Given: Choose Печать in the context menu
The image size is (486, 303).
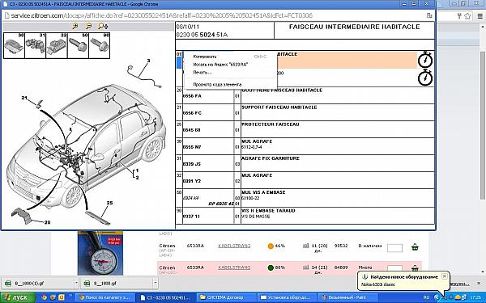Looking at the screenshot, I should 202,73.
